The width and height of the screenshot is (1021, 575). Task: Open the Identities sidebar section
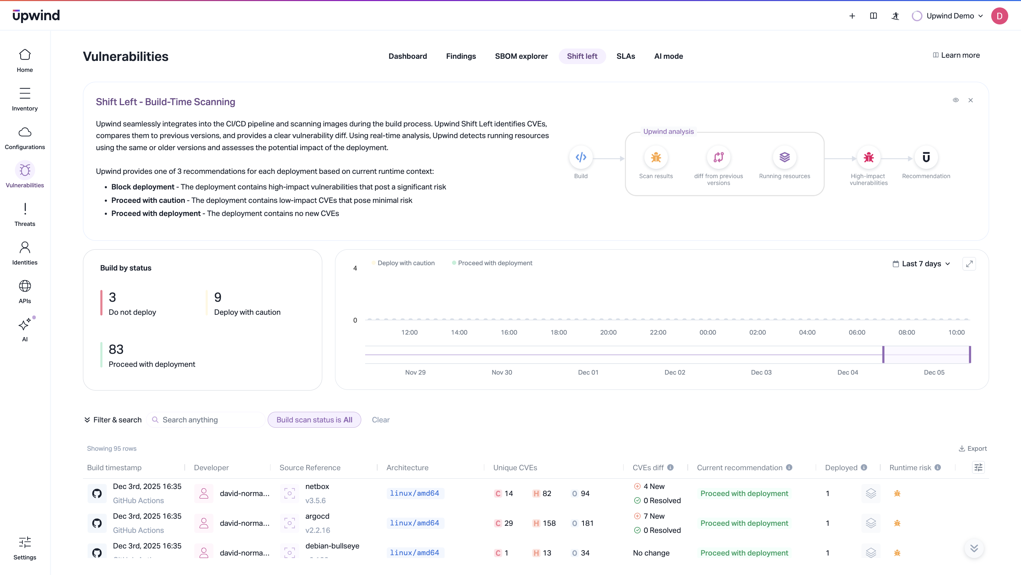(24, 253)
